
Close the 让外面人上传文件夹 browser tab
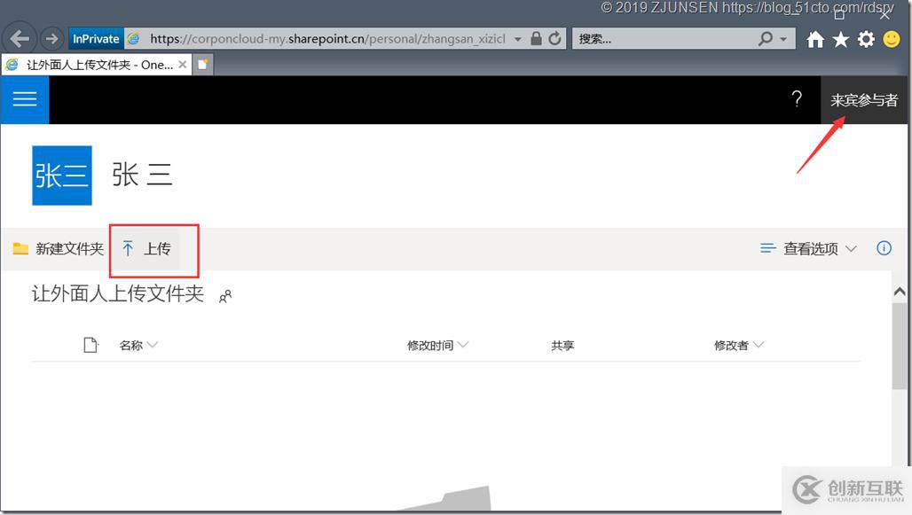tap(183, 65)
